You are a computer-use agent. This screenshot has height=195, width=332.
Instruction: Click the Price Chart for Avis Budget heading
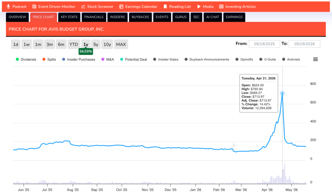tap(56, 29)
